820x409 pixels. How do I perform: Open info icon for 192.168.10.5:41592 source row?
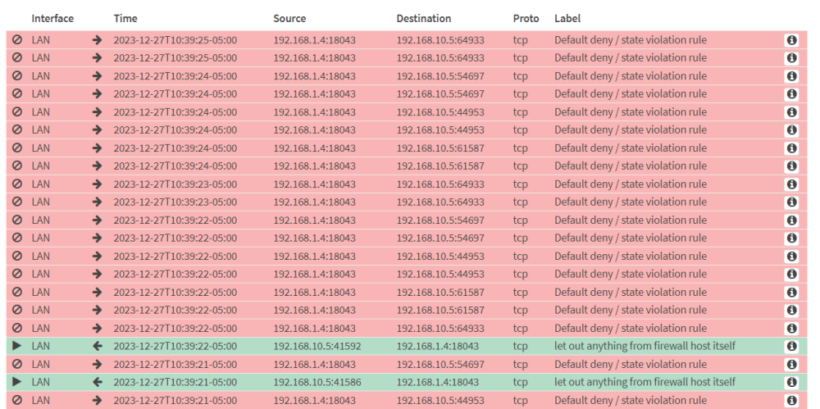791,346
